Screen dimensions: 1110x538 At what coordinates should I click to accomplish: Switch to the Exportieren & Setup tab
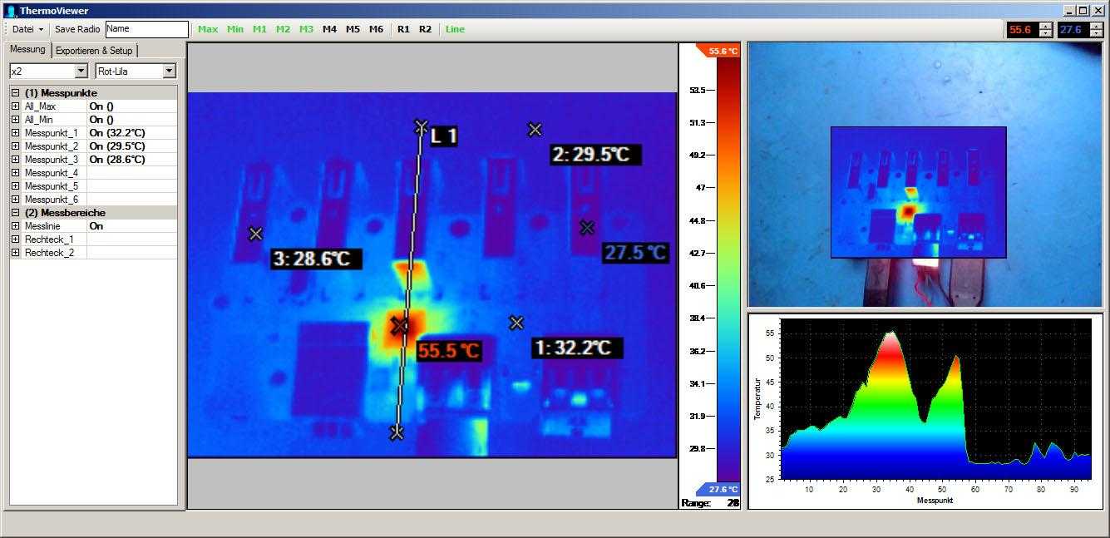(x=94, y=51)
